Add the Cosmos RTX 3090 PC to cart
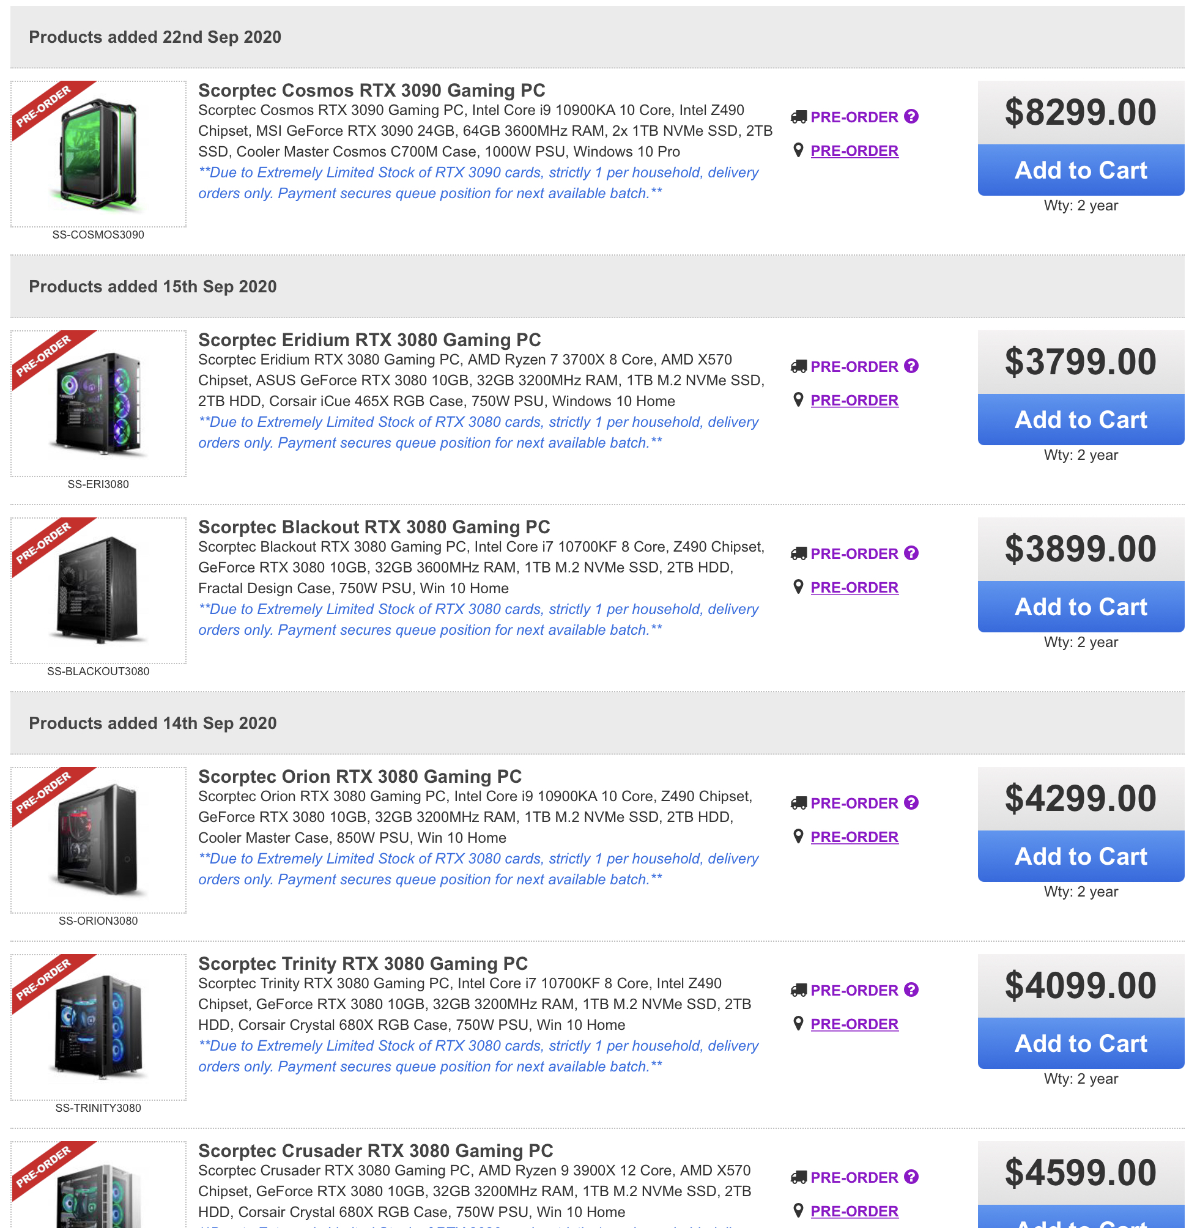Image resolution: width=1189 pixels, height=1228 pixels. coord(1080,171)
